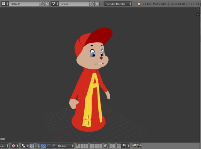
Task: Render OpenGL animation with clapperboard icon
Action: pyautogui.click(x=139, y=146)
